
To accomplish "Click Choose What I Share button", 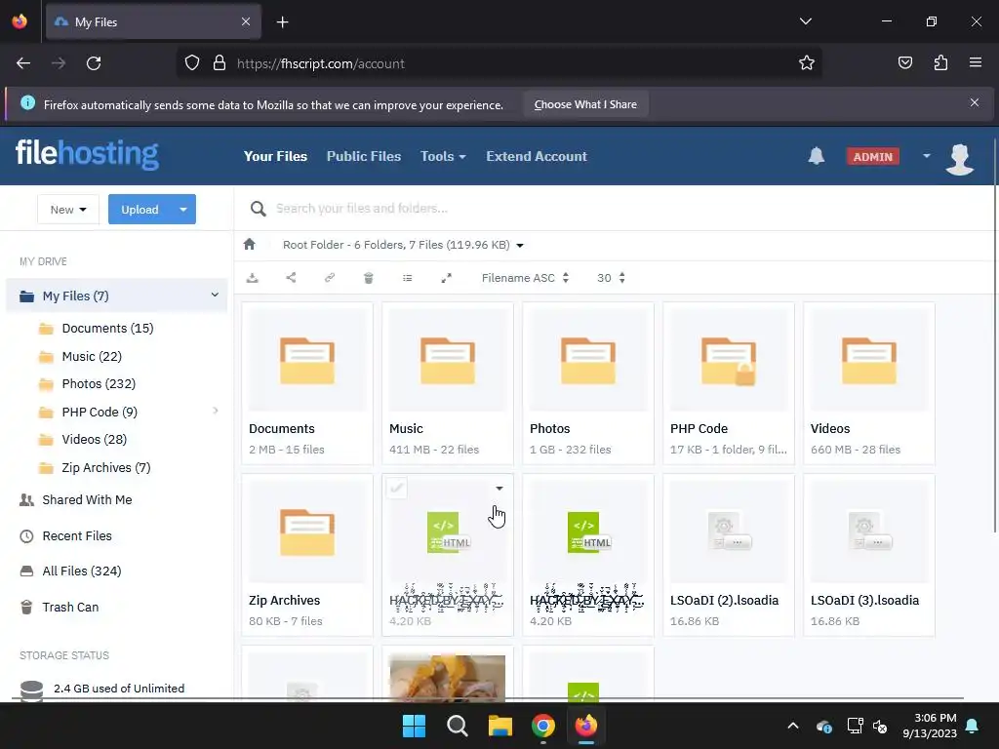I will coord(585,104).
